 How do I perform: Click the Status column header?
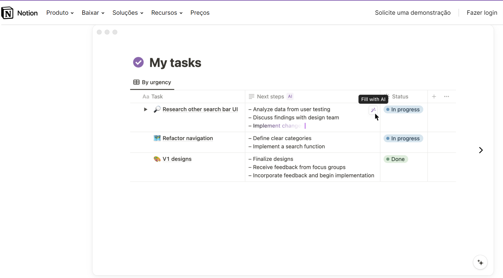click(x=404, y=97)
